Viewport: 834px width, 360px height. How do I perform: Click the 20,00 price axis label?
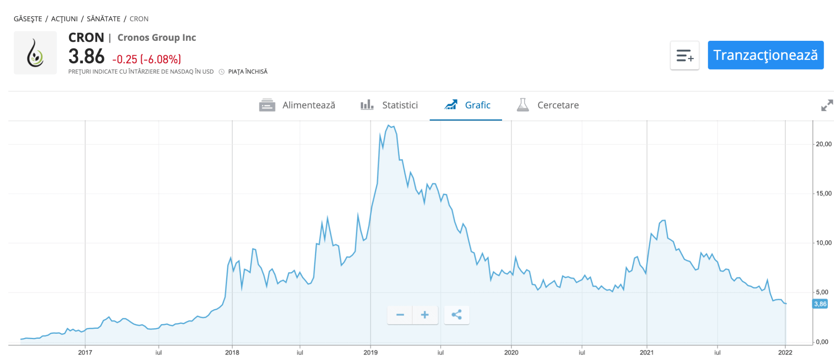click(x=824, y=144)
